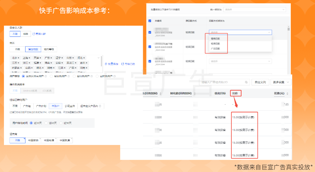Screen dimensions: 315x172
Task: Remove the 辽宁 region tag
Action: point(62,58)
